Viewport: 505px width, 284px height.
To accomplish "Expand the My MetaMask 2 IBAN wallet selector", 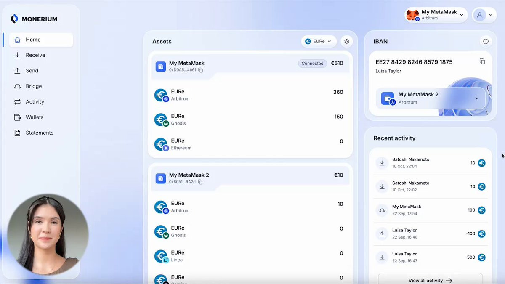I will click(x=431, y=98).
